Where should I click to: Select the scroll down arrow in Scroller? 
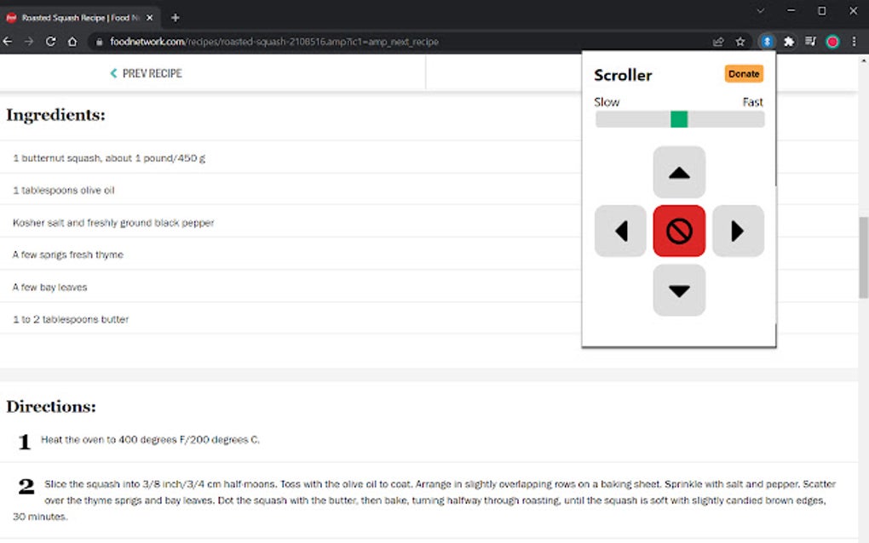pos(679,290)
